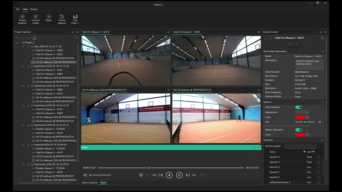Open Device Explorer from the ribbon
The image size is (342, 192).
pos(62,19)
